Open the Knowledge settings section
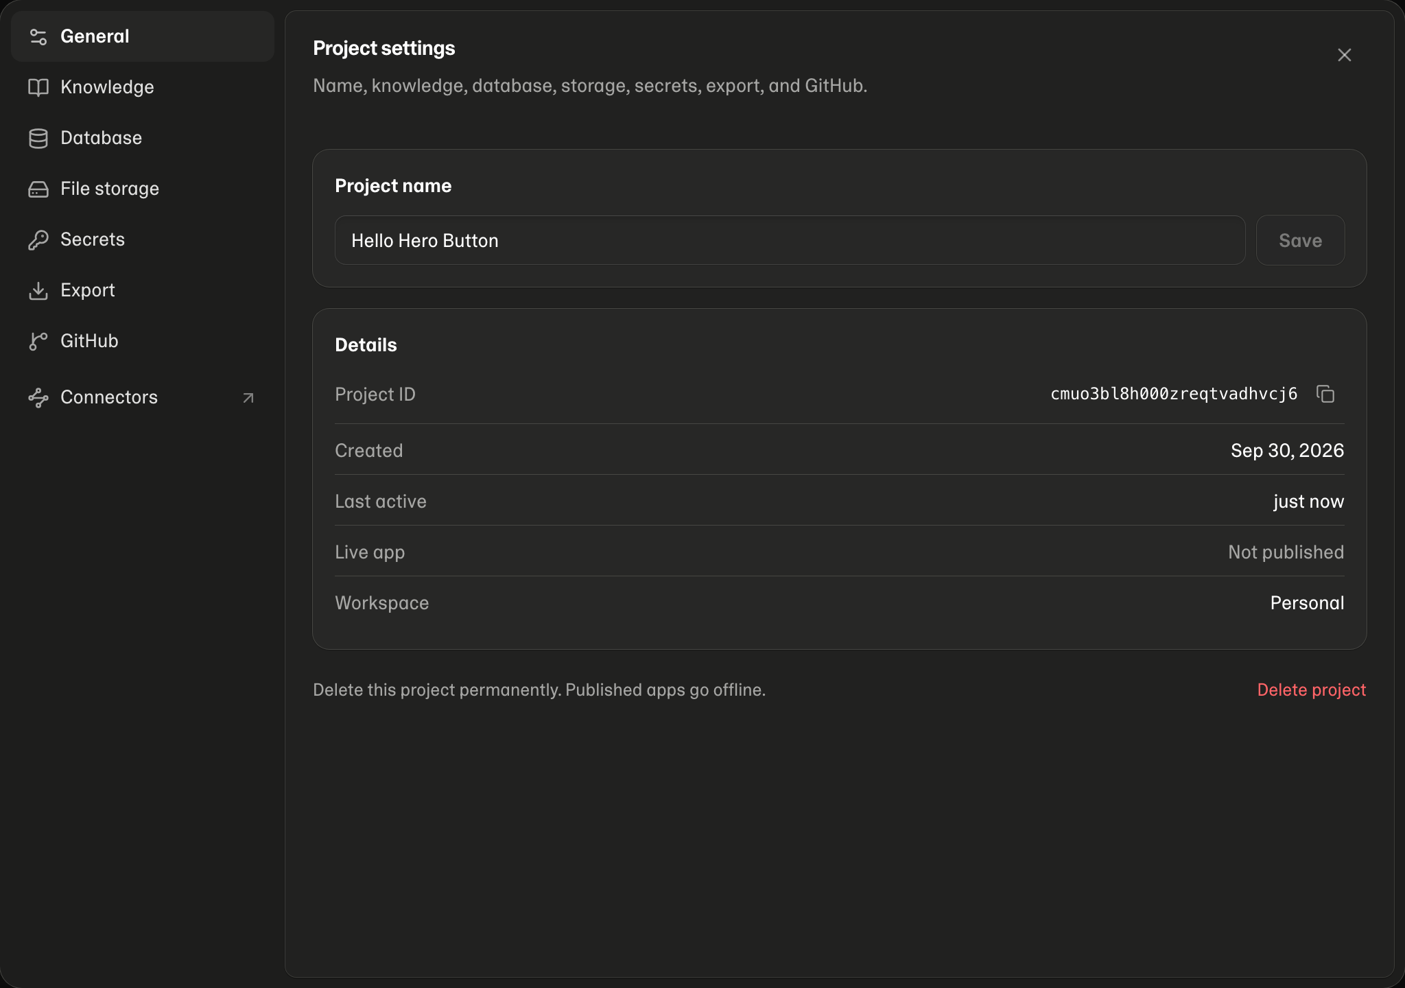This screenshot has height=988, width=1405. point(107,87)
